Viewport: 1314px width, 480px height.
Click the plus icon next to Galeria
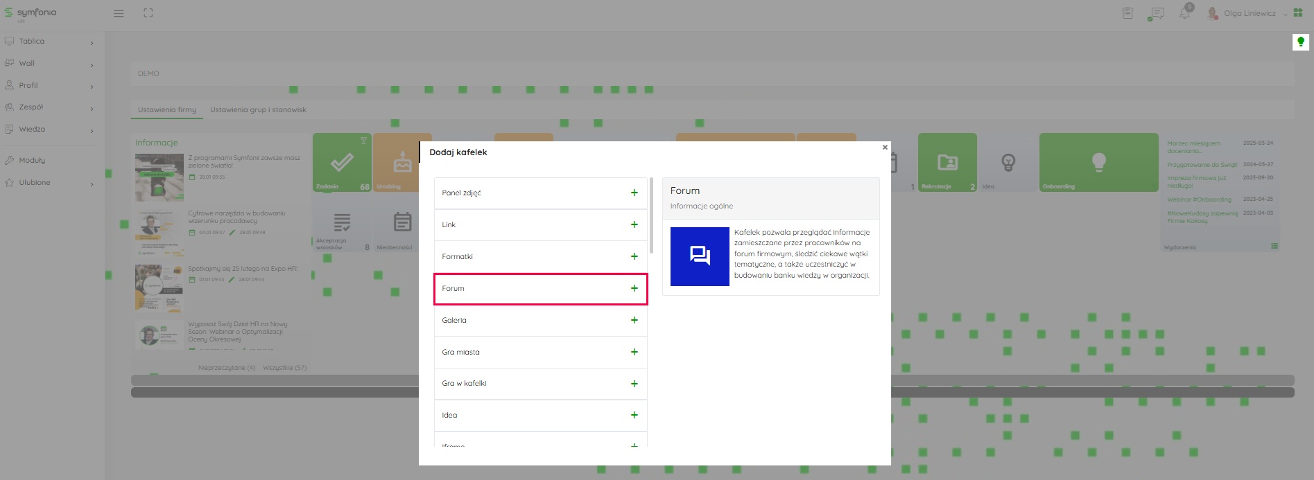coord(634,320)
